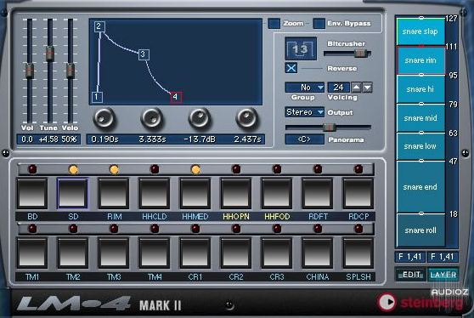Increase Voicing with the up arrow

356,88
